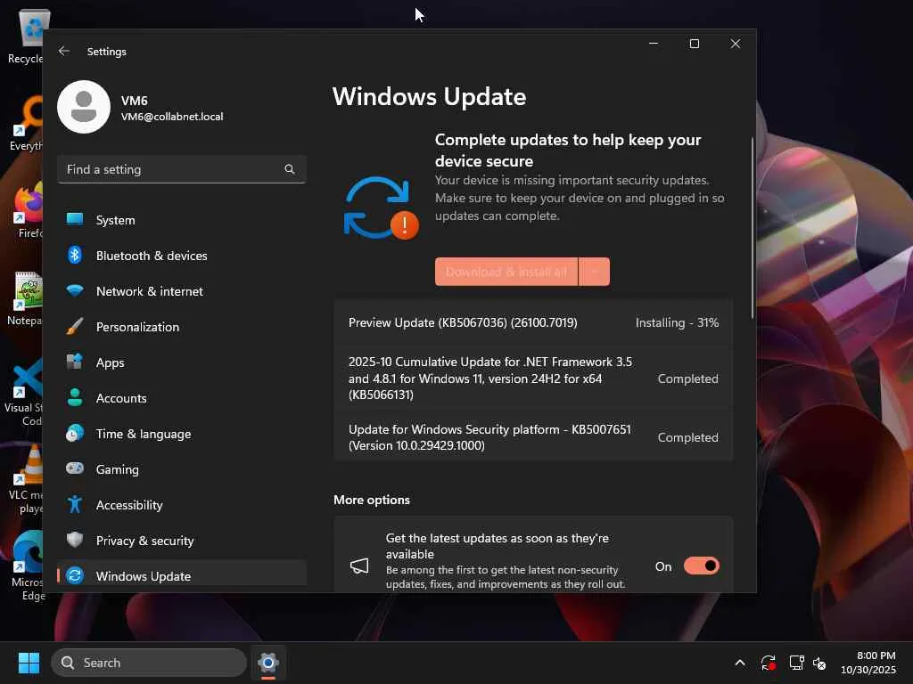Image resolution: width=913 pixels, height=684 pixels.
Task: Click the Windows Update page scrollbar
Action: [753, 227]
